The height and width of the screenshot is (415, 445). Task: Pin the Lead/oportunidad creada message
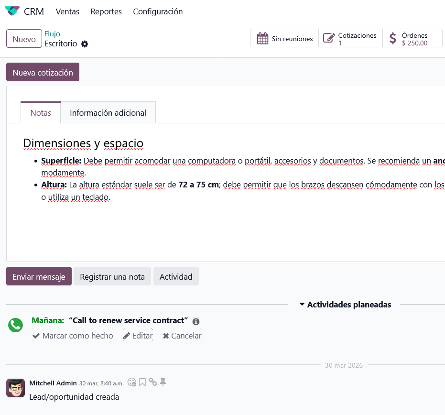[163, 382]
